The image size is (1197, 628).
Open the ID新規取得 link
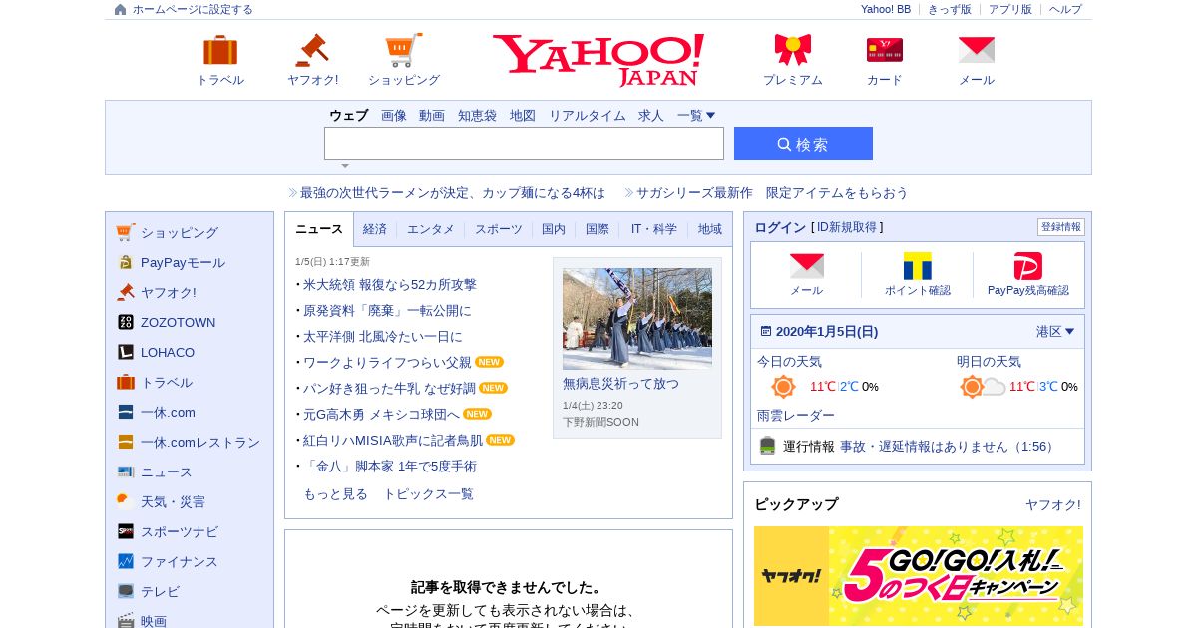pos(847,227)
